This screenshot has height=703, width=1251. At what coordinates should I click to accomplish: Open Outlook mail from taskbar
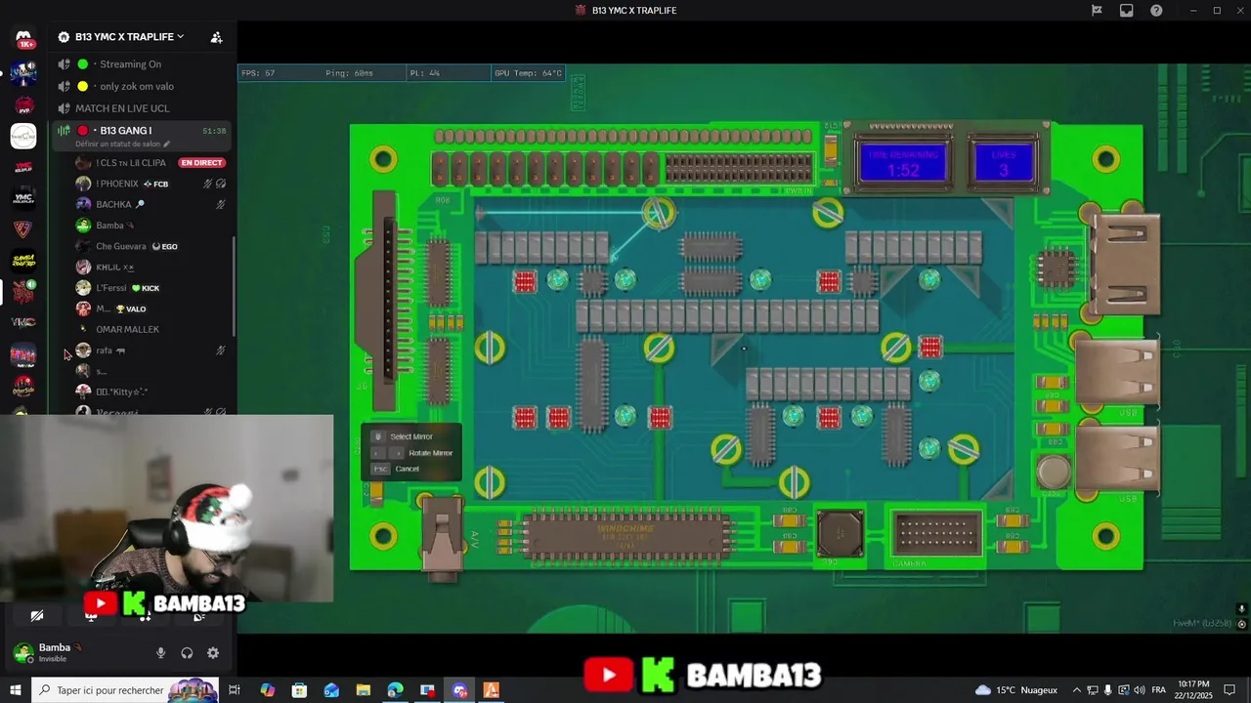click(331, 690)
